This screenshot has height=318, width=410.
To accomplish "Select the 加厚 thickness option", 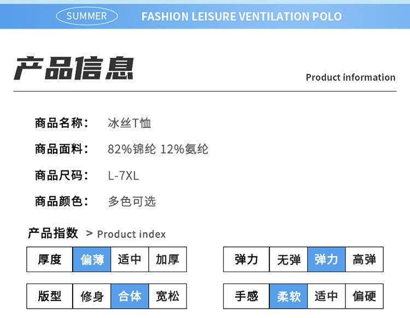I will click(168, 260).
